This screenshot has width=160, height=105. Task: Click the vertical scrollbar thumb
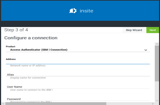[157, 63]
